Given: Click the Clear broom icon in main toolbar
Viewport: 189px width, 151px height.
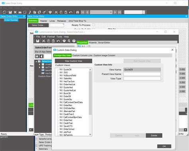Looking at the screenshot, I should coord(44,12).
